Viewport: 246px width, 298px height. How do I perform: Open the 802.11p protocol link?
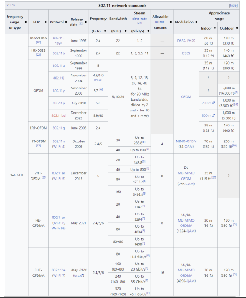pyautogui.click(x=58, y=103)
